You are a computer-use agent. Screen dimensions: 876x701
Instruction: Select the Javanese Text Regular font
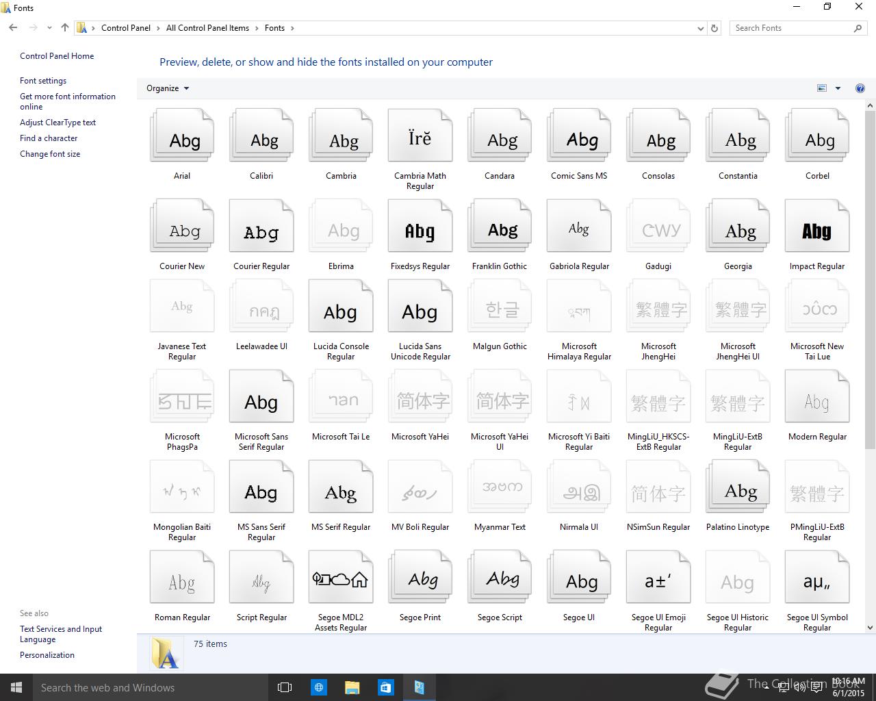182,306
